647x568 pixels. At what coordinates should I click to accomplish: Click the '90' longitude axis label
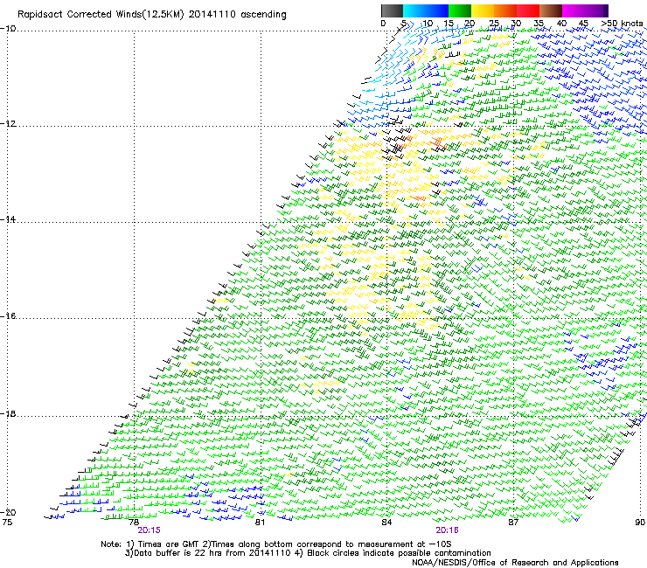coord(640,523)
